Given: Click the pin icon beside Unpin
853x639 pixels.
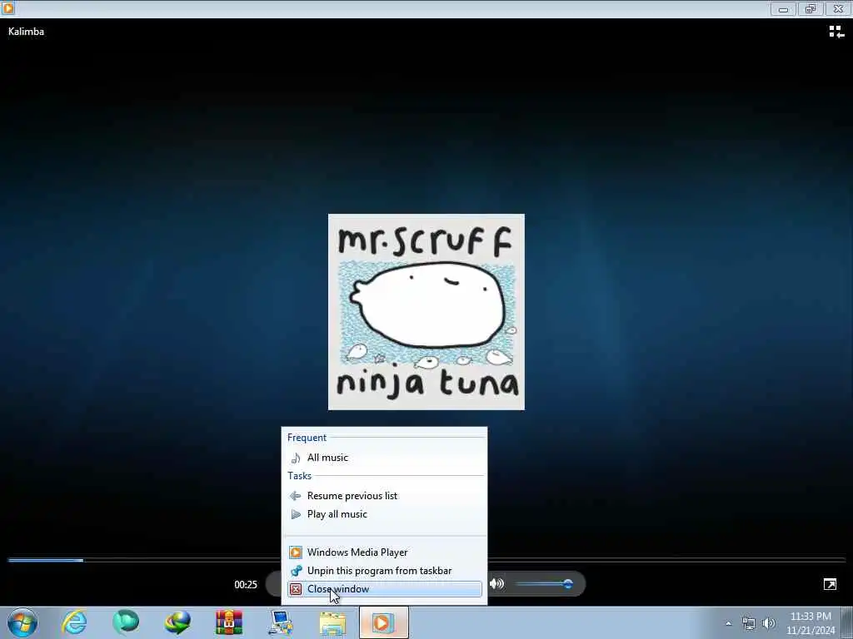Looking at the screenshot, I should click(x=296, y=571).
